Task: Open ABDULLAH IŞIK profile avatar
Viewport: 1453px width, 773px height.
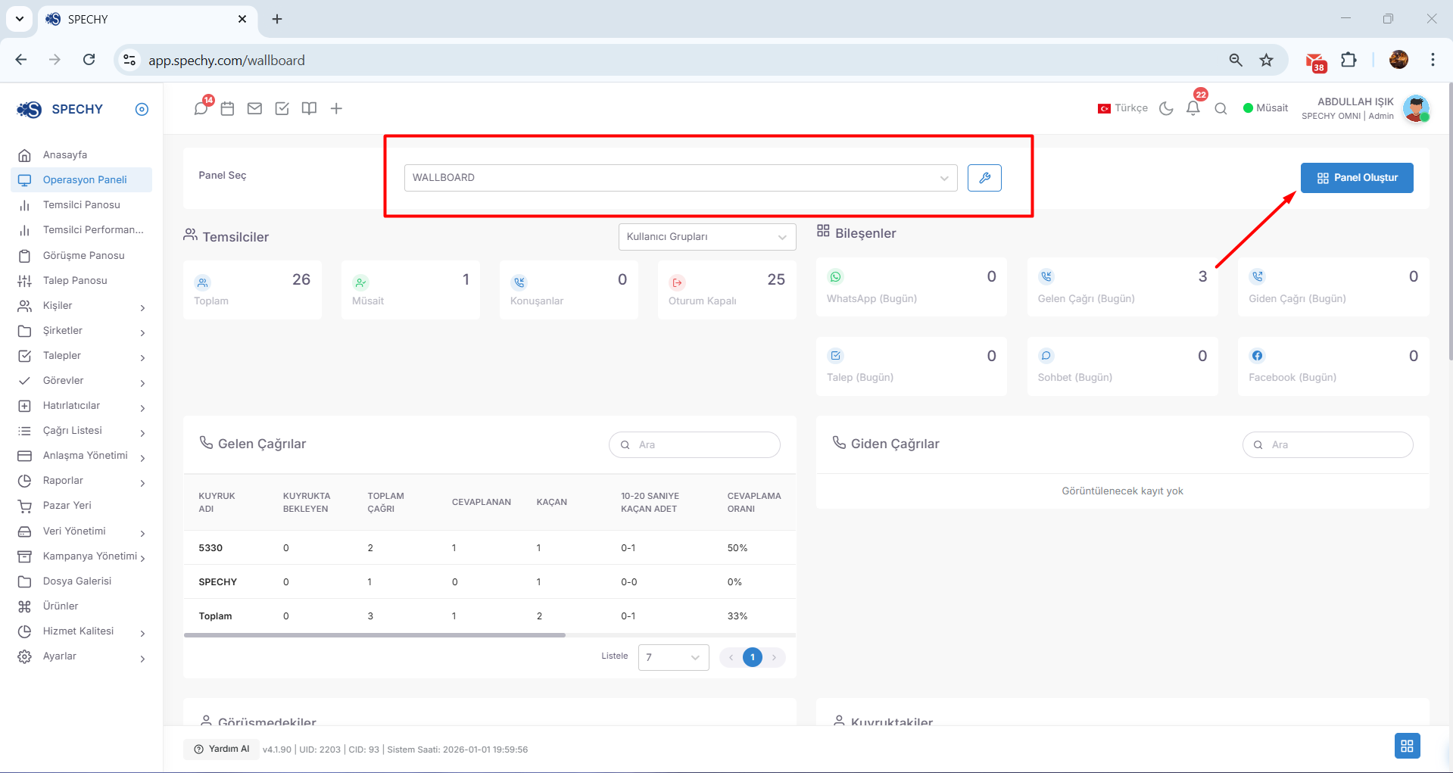Action: (x=1415, y=108)
